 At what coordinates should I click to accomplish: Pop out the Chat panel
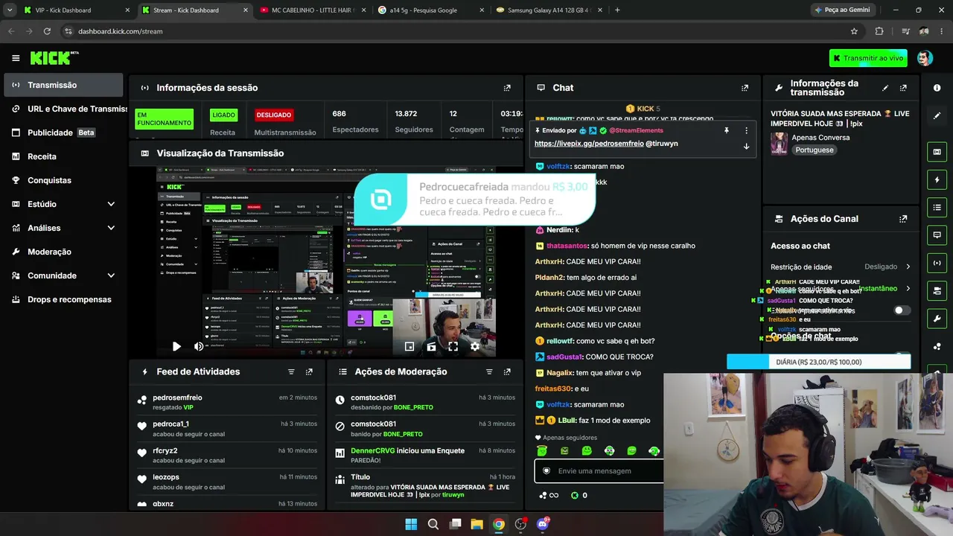745,88
